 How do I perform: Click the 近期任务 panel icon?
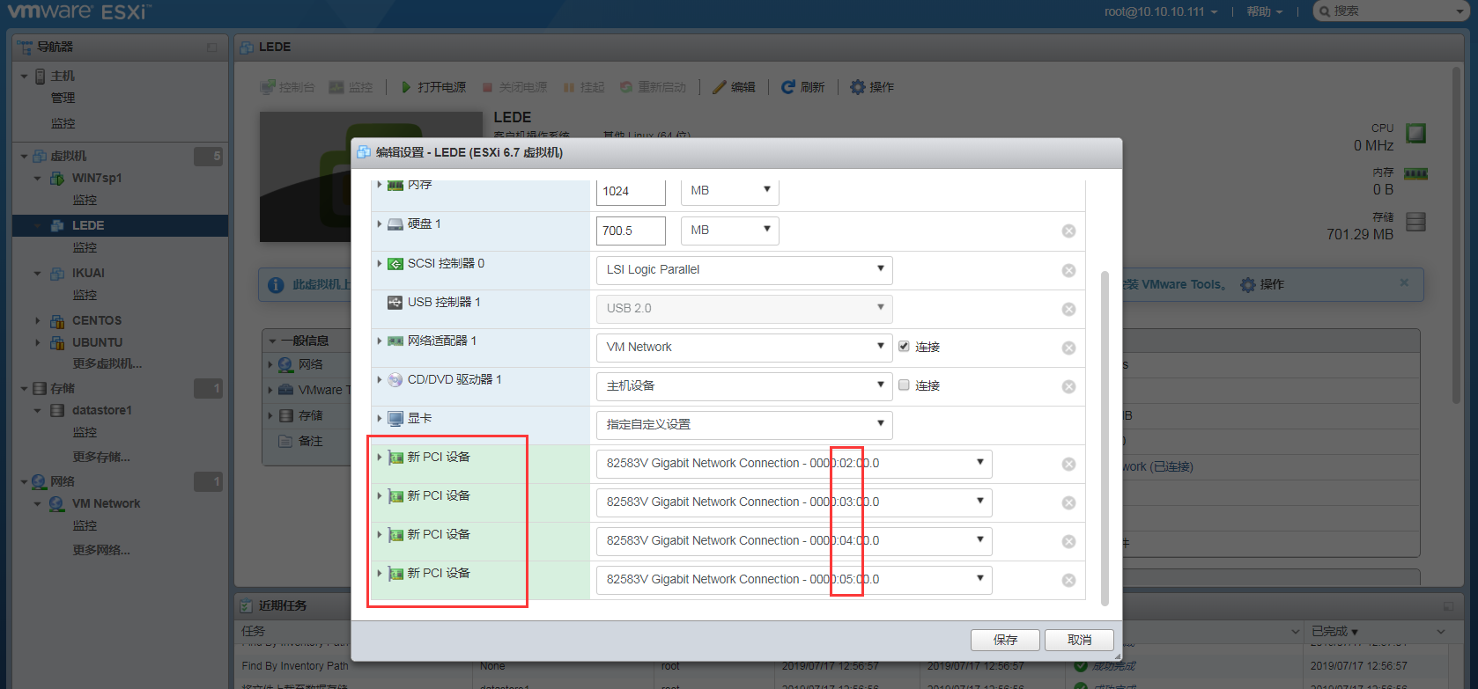coord(247,605)
